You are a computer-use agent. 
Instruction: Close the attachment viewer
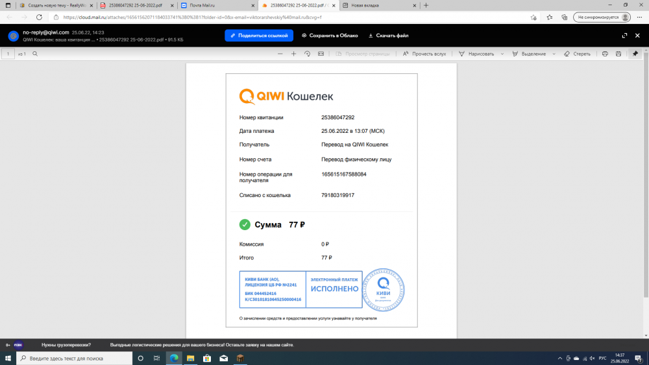coord(637,36)
